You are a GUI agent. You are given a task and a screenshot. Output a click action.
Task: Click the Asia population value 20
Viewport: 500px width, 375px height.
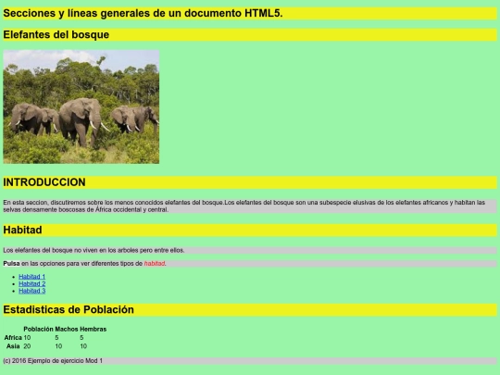click(27, 346)
